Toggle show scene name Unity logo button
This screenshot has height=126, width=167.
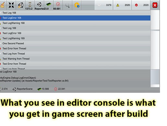39,5
